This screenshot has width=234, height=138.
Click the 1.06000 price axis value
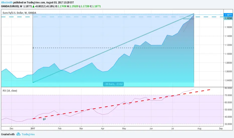[x=228, y=72]
